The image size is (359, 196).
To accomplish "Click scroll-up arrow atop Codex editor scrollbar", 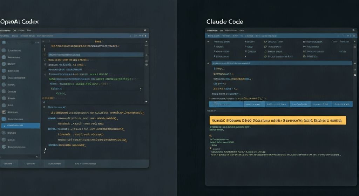I will click(x=146, y=42).
